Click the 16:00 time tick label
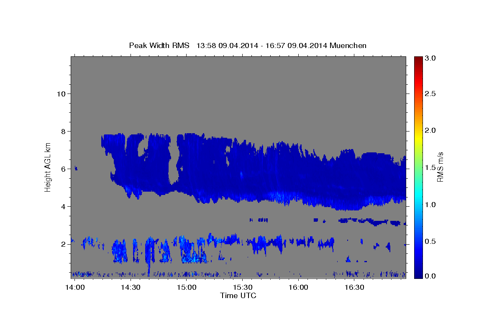 click(299, 288)
